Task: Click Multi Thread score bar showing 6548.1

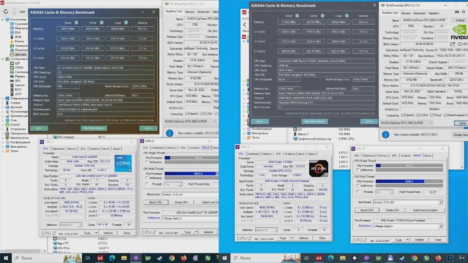Action: (409, 181)
